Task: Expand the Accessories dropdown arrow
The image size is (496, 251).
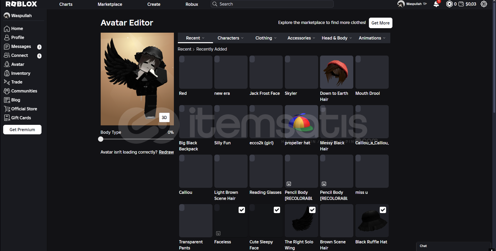Action: coord(314,38)
